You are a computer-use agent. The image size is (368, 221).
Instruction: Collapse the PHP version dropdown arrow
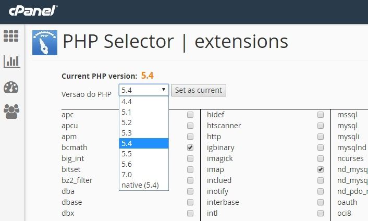point(164,90)
